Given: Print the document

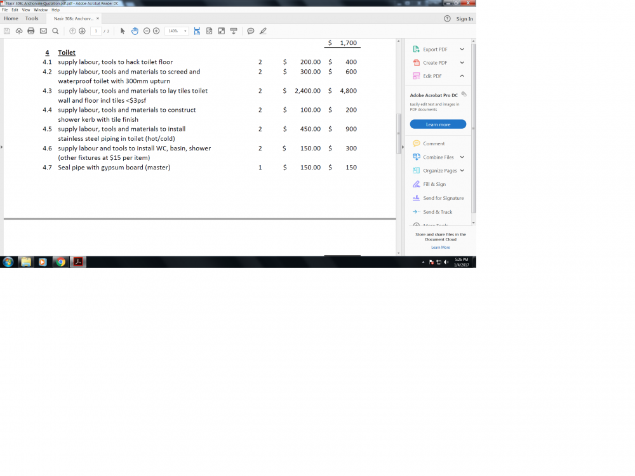Looking at the screenshot, I should point(30,31).
